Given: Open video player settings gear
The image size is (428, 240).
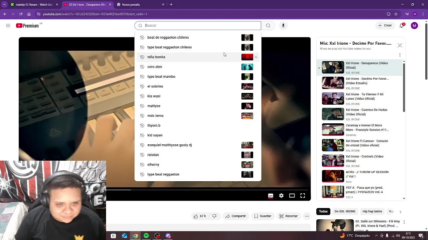Looking at the screenshot, I should click(x=281, y=196).
